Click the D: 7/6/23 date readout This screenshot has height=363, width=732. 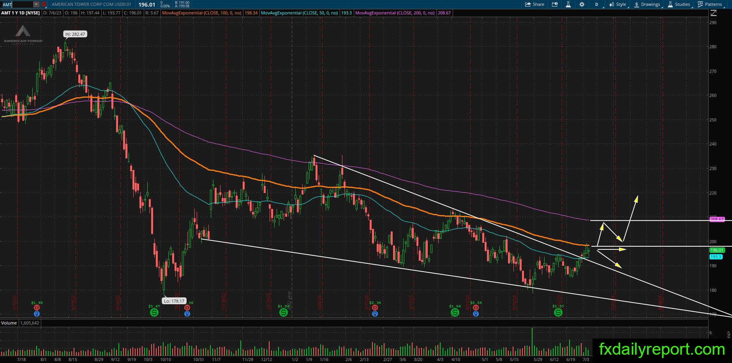[52, 13]
